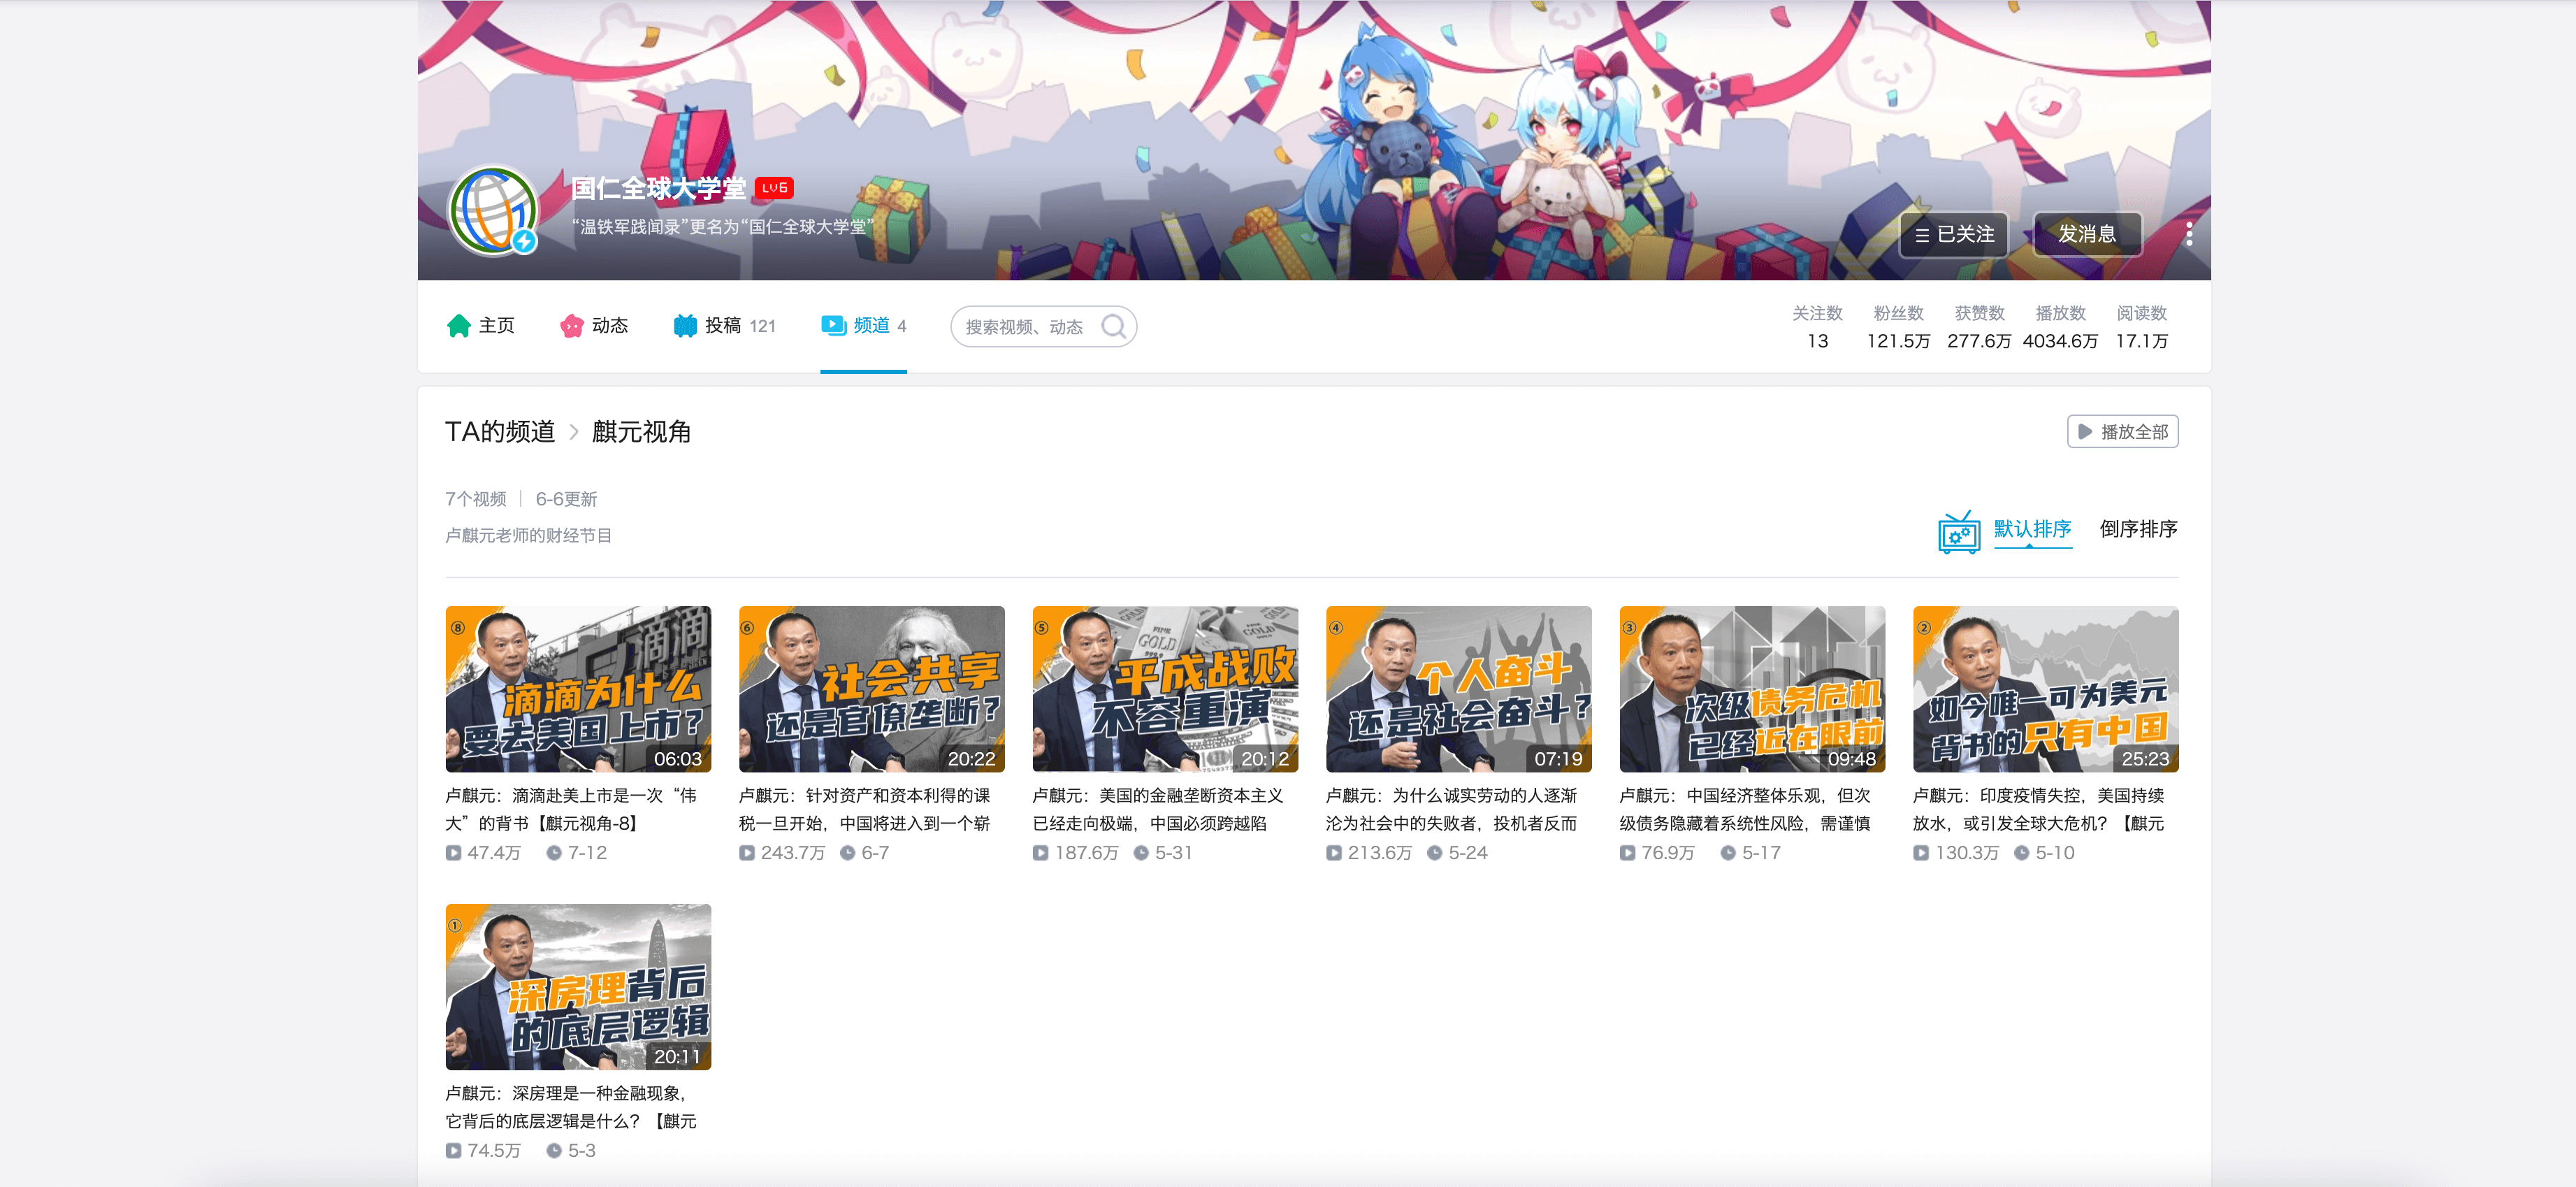Switch to the 动态 tab
The width and height of the screenshot is (2576, 1187).
point(609,326)
